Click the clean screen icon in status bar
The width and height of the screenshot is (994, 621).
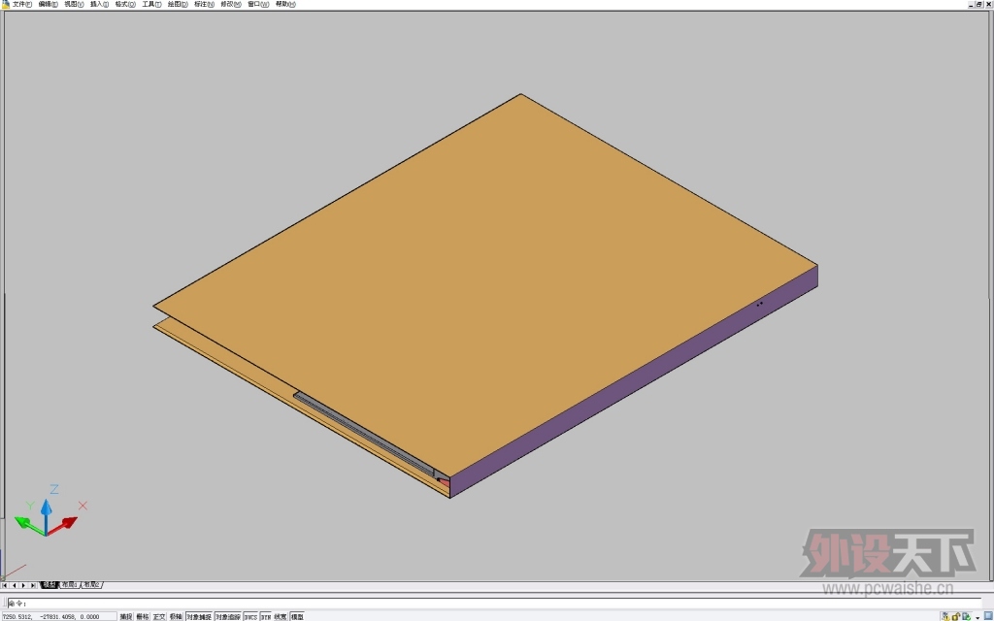click(987, 616)
